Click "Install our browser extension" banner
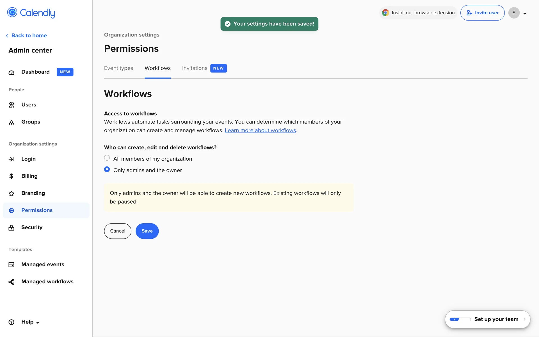Viewport: 539px width, 337px height. (418, 13)
